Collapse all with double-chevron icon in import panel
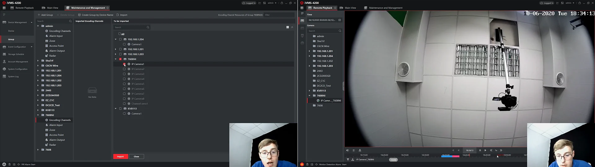The height and width of the screenshot is (167, 595). 292,27
